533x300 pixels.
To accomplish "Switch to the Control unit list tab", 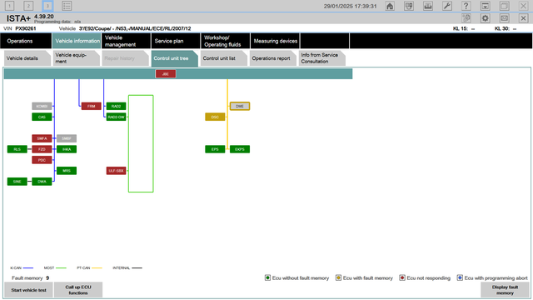I will (x=223, y=58).
